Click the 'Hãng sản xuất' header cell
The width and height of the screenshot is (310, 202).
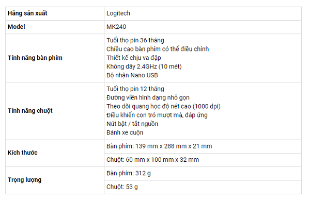[x=55, y=13]
